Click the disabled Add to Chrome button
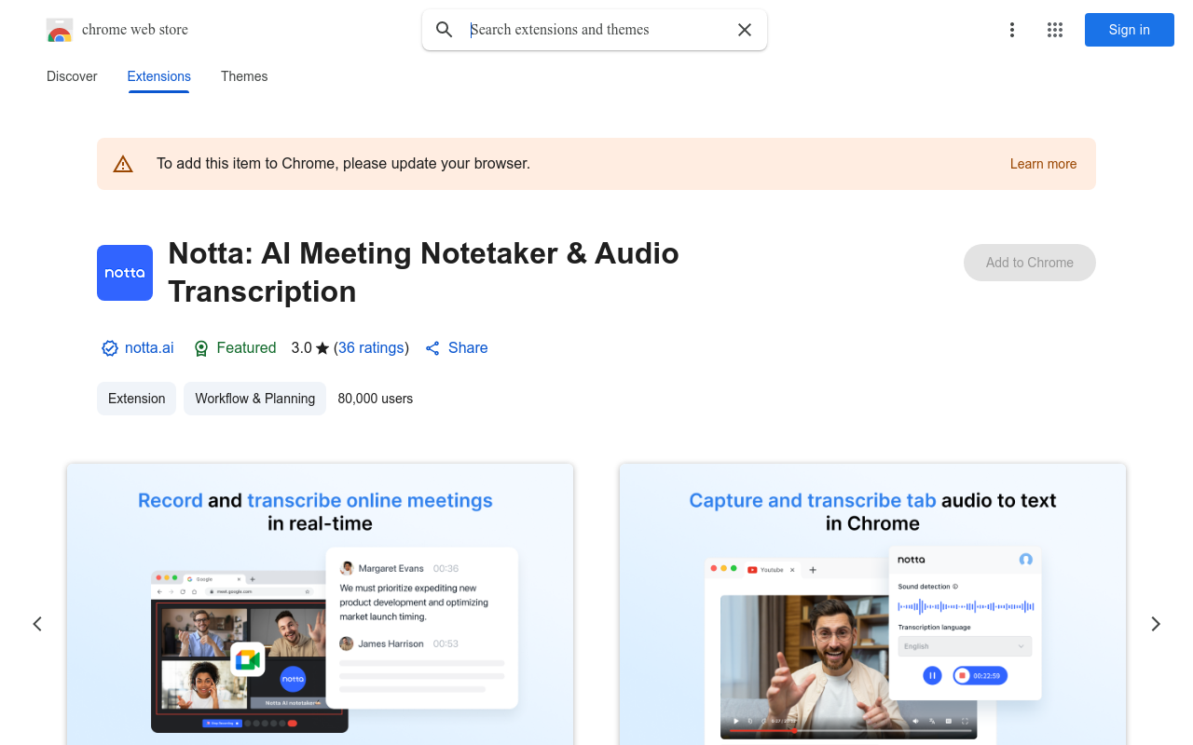The image size is (1193, 745). 1030,263
